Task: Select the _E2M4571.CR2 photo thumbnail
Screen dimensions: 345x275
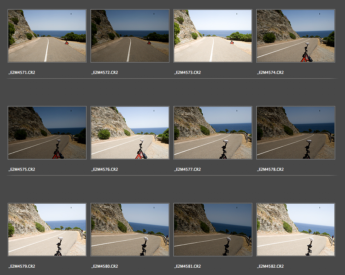Action: (47, 36)
